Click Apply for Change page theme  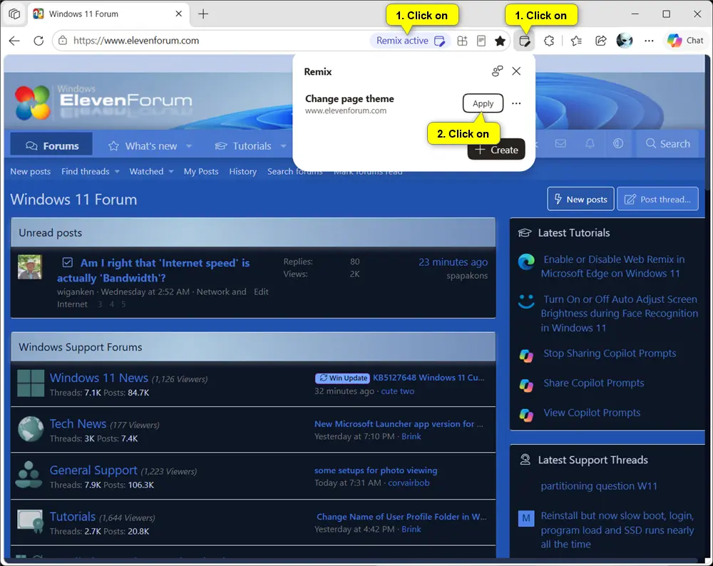[x=483, y=103]
